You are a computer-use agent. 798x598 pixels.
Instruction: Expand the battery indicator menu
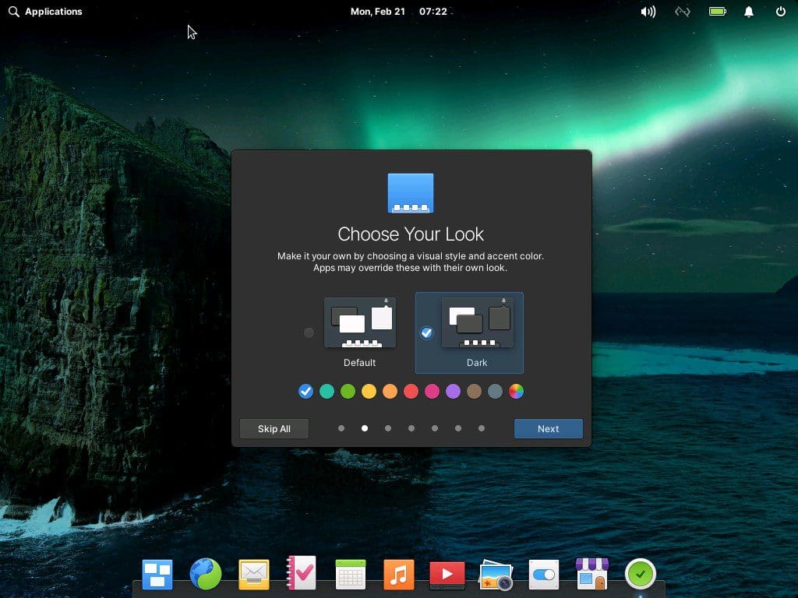pyautogui.click(x=717, y=12)
